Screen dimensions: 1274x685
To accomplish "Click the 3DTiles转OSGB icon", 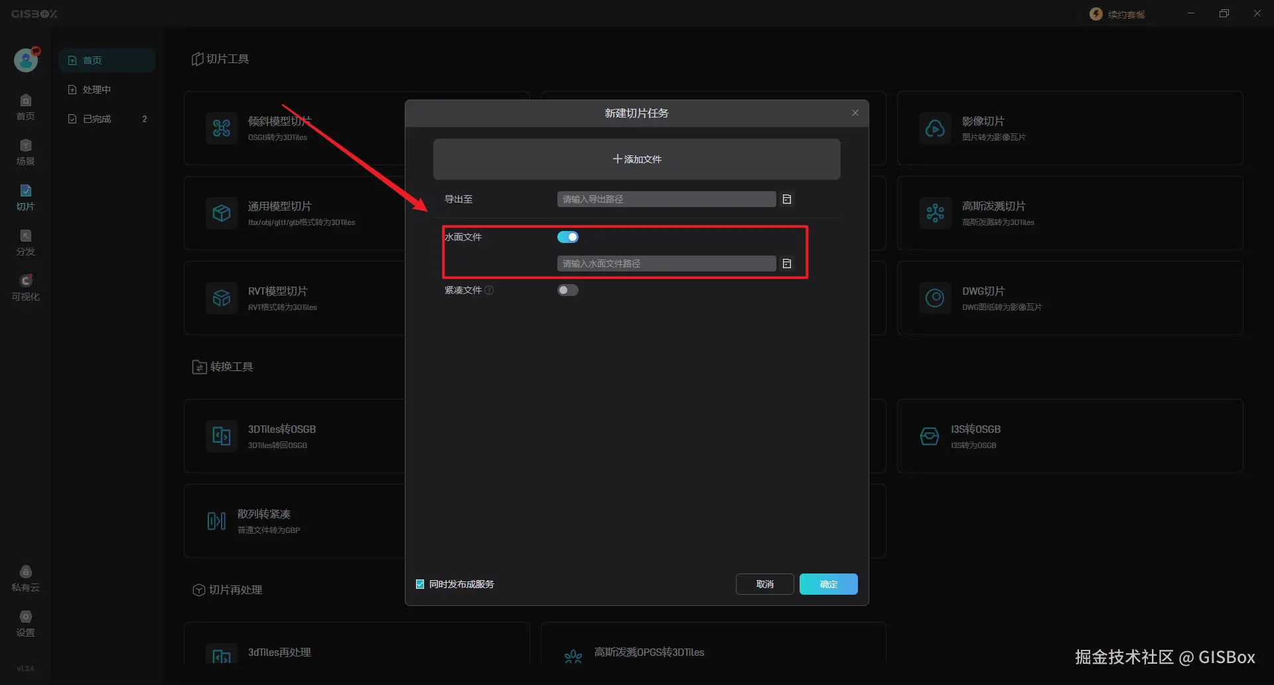I will 222,436.
